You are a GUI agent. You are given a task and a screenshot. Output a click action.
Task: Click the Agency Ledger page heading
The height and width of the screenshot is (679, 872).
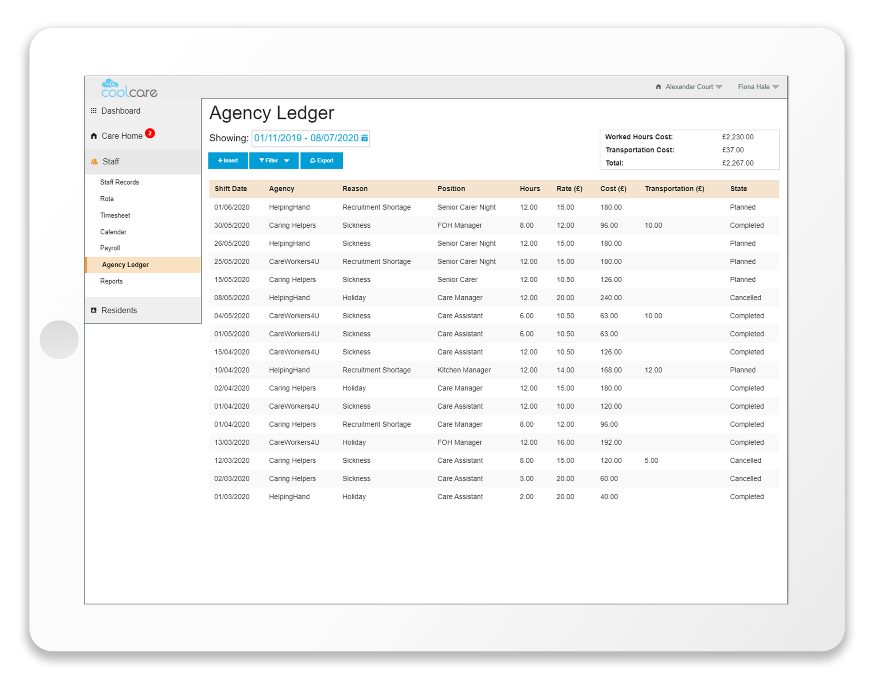click(271, 113)
